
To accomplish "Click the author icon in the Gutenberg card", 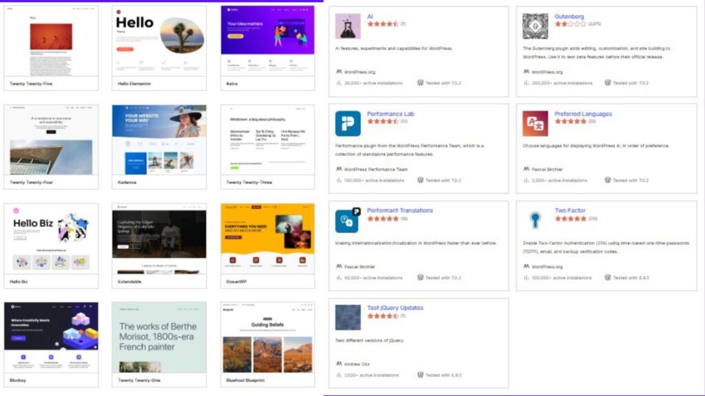I will pos(526,71).
